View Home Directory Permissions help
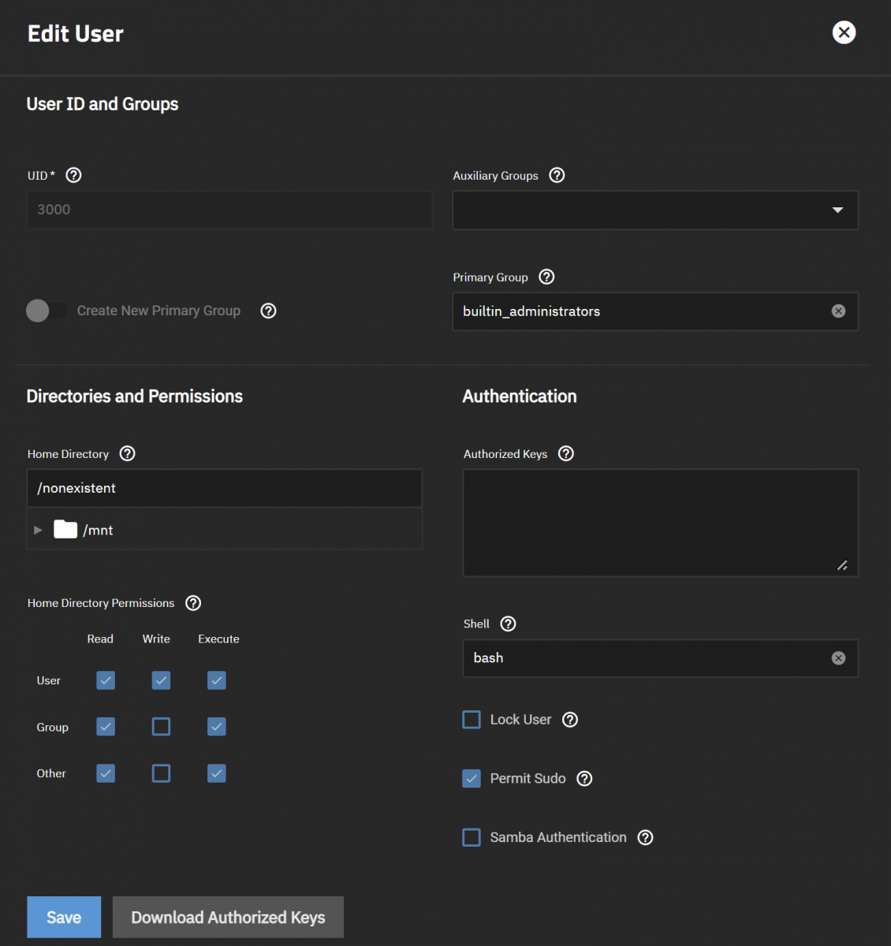The height and width of the screenshot is (946, 891). pyautogui.click(x=193, y=603)
